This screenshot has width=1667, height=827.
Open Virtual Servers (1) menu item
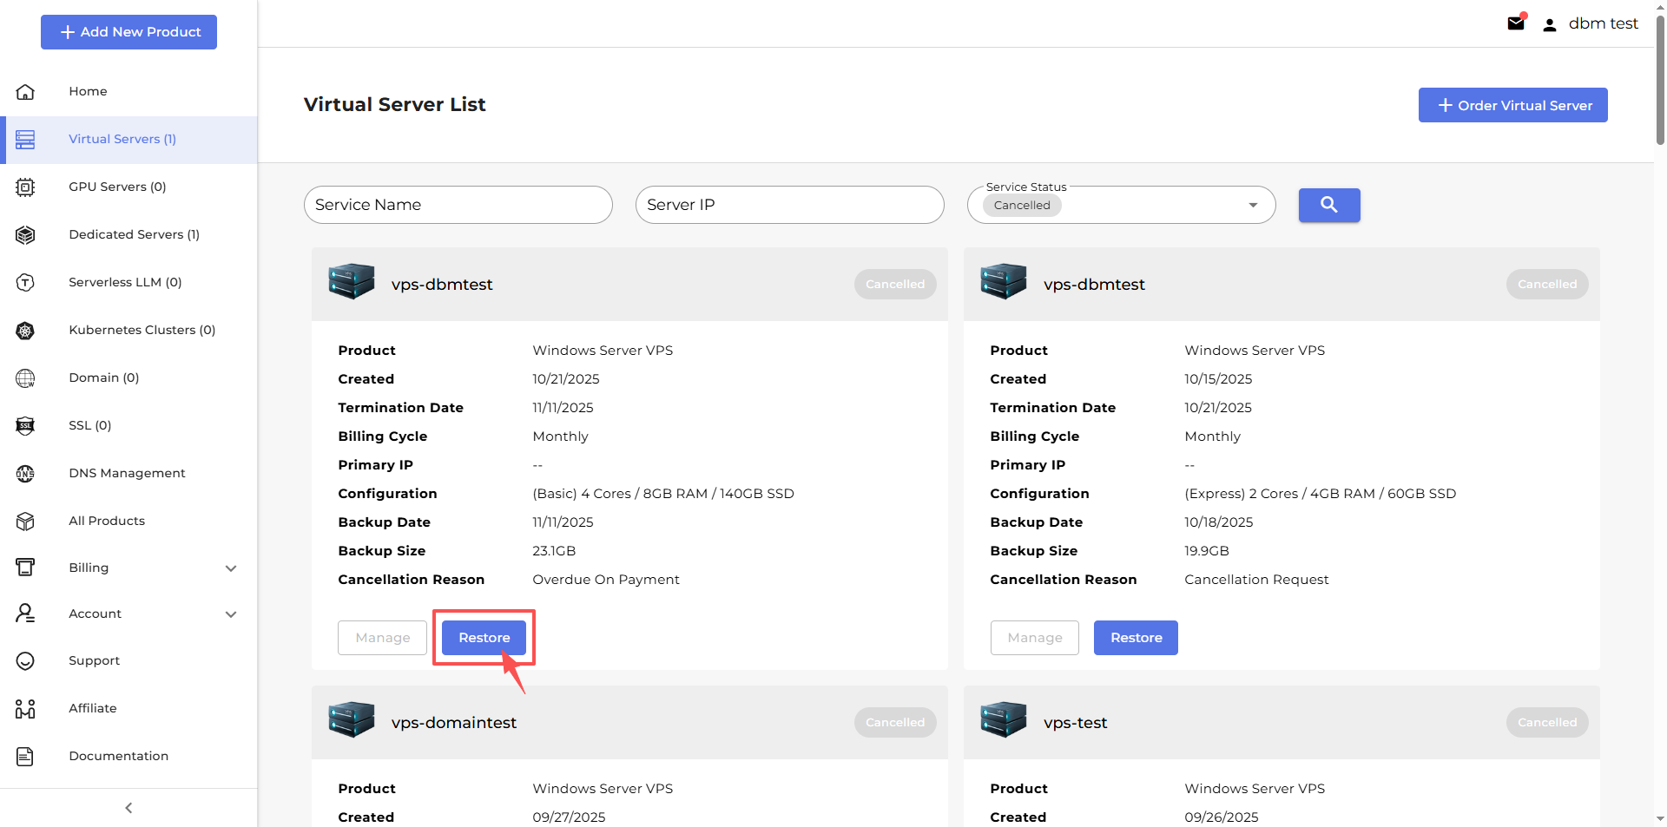click(x=128, y=140)
